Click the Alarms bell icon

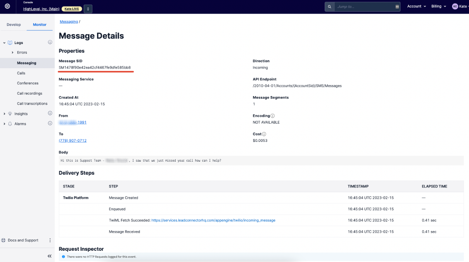click(10, 124)
